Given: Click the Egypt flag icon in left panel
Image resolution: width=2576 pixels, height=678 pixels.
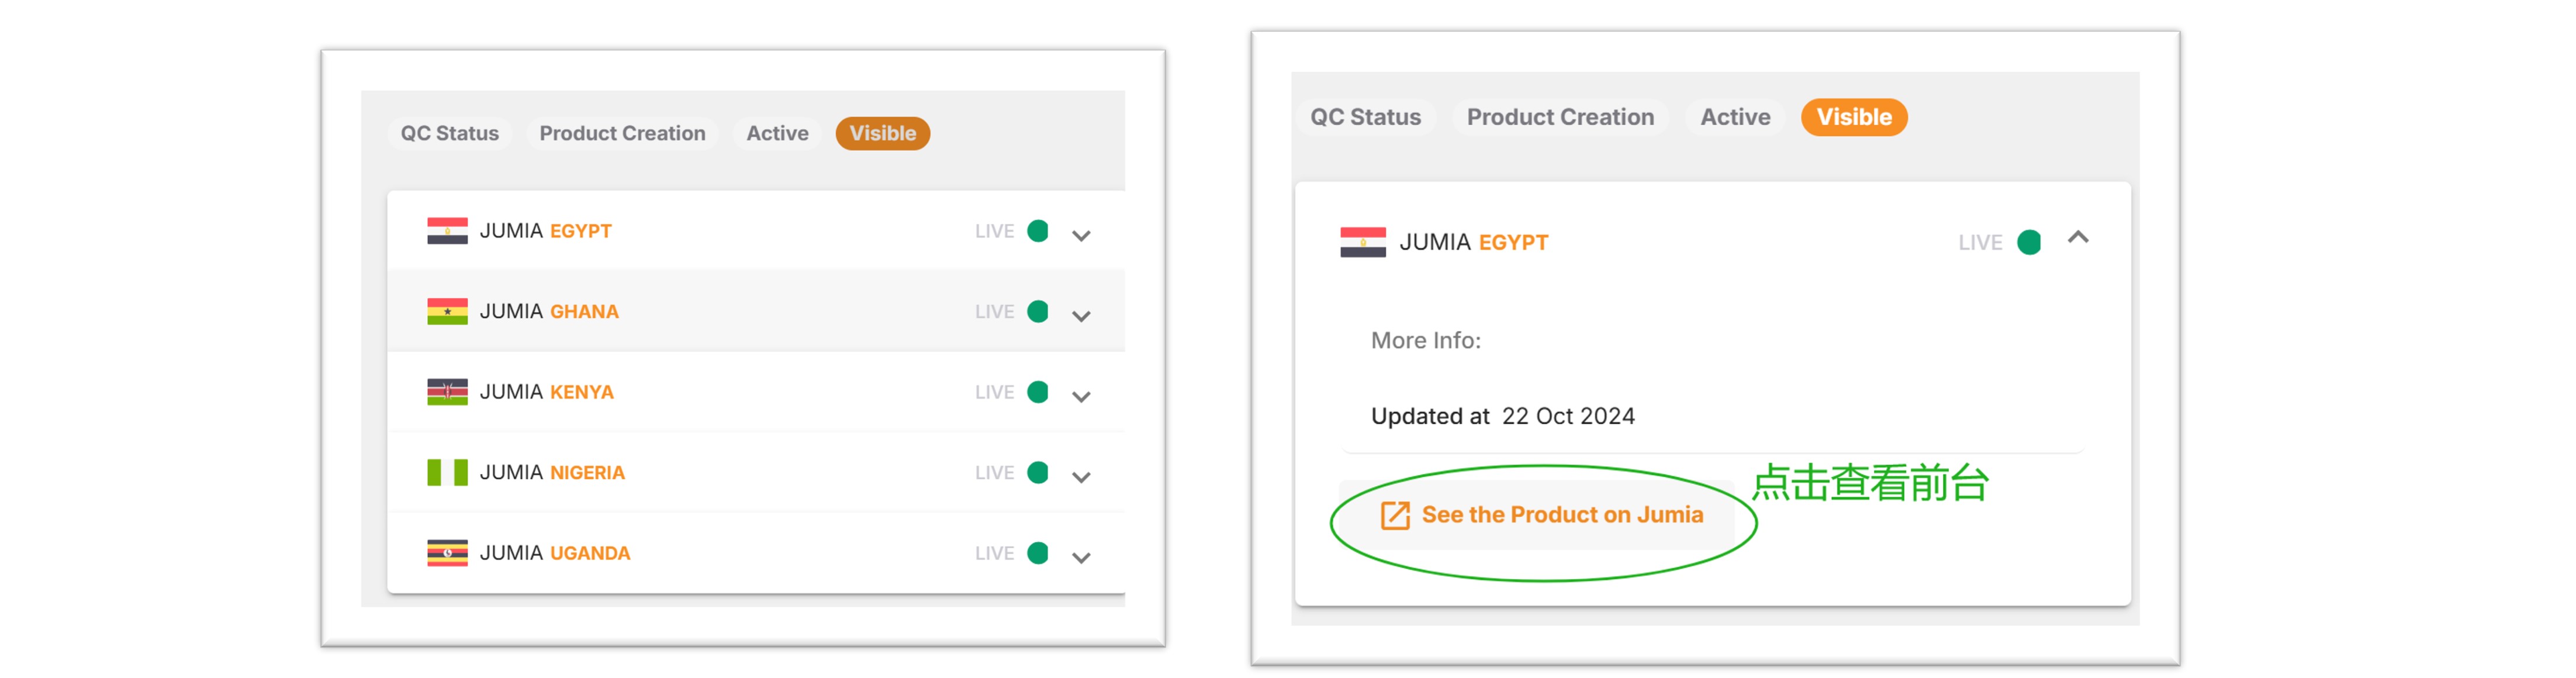Looking at the screenshot, I should click(447, 231).
